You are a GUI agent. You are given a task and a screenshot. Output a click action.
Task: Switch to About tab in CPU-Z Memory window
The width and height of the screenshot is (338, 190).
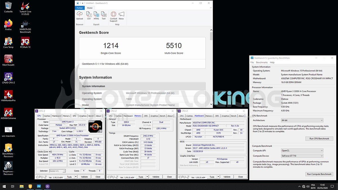pos(170,116)
